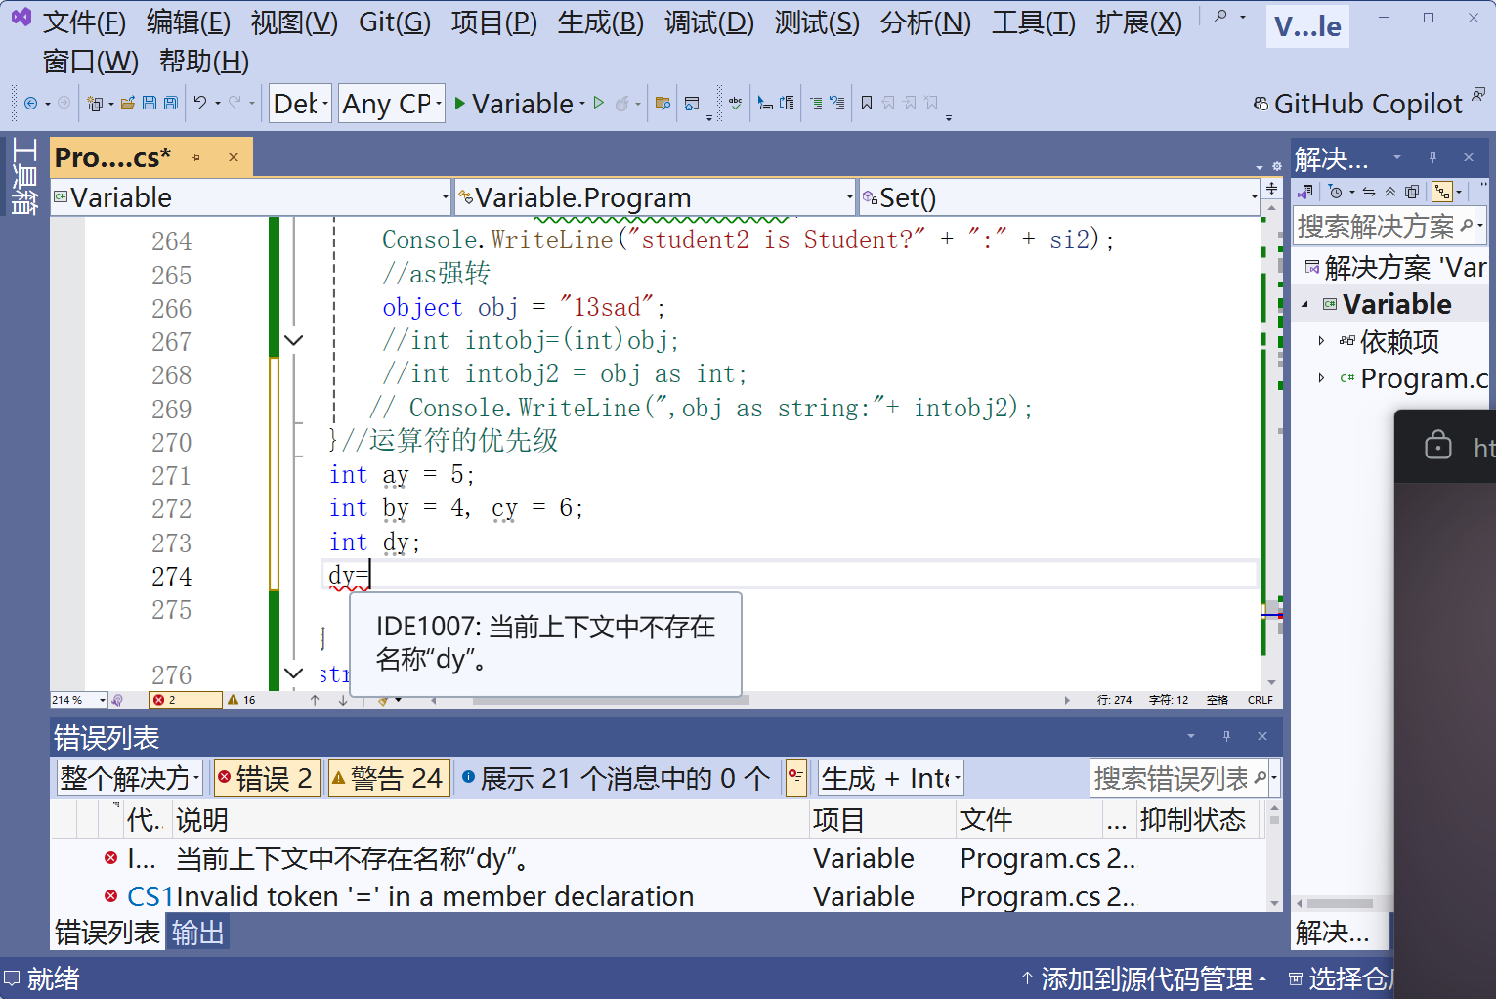Click the Undo arrow icon
The height and width of the screenshot is (999, 1496).
coord(200,103)
